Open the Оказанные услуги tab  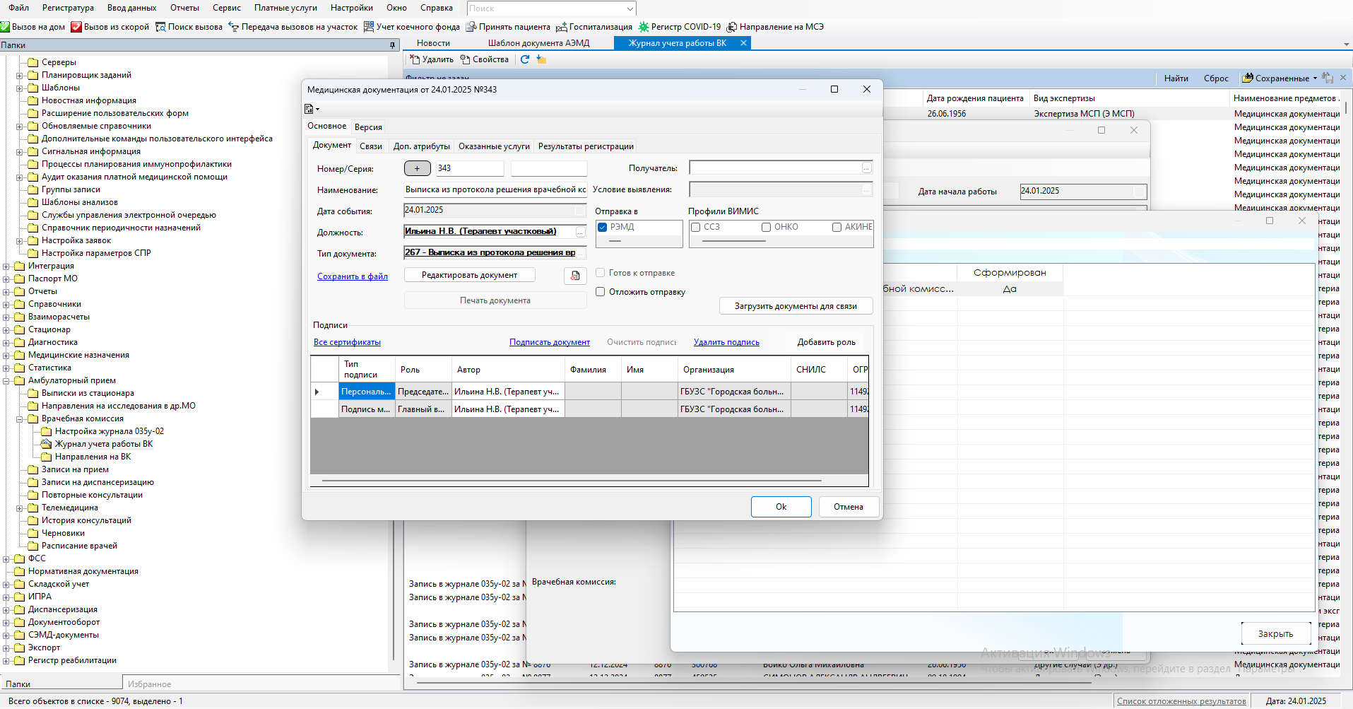494,146
